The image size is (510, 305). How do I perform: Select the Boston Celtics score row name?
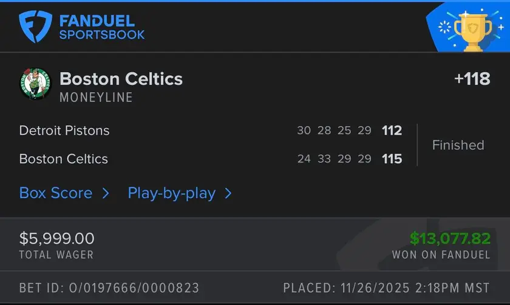63,159
